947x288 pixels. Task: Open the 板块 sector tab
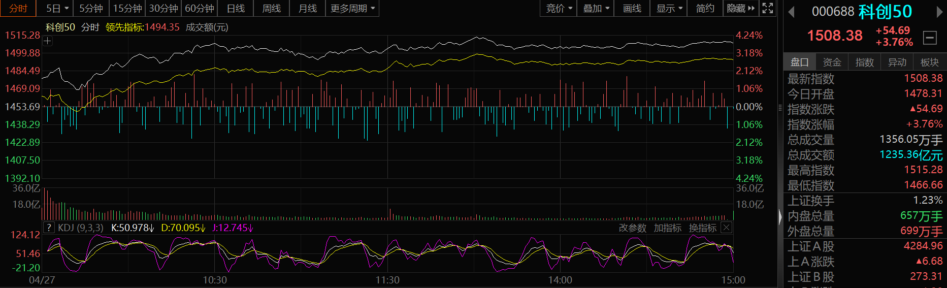tap(929, 62)
